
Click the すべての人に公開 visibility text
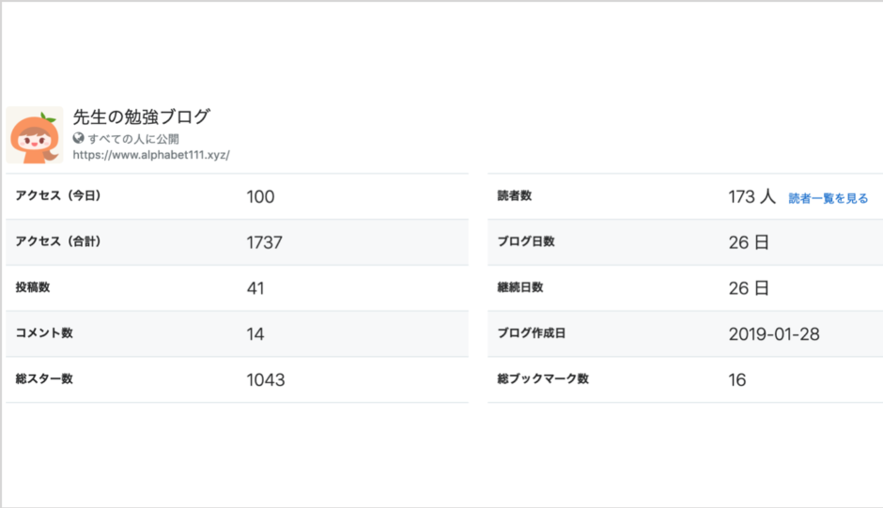133,139
